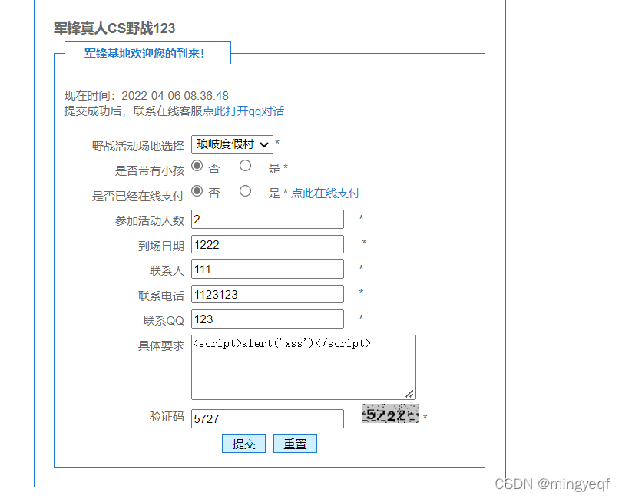Select 否 for 是否带有小孩

pos(197,166)
